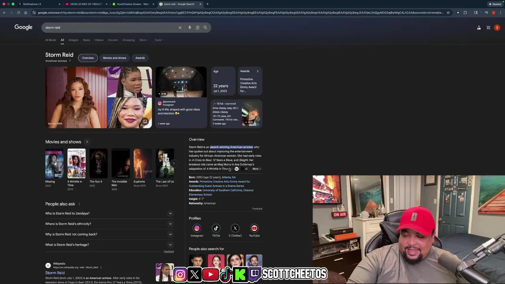
Task: Click the magnifier search submit icon
Action: tap(205, 28)
